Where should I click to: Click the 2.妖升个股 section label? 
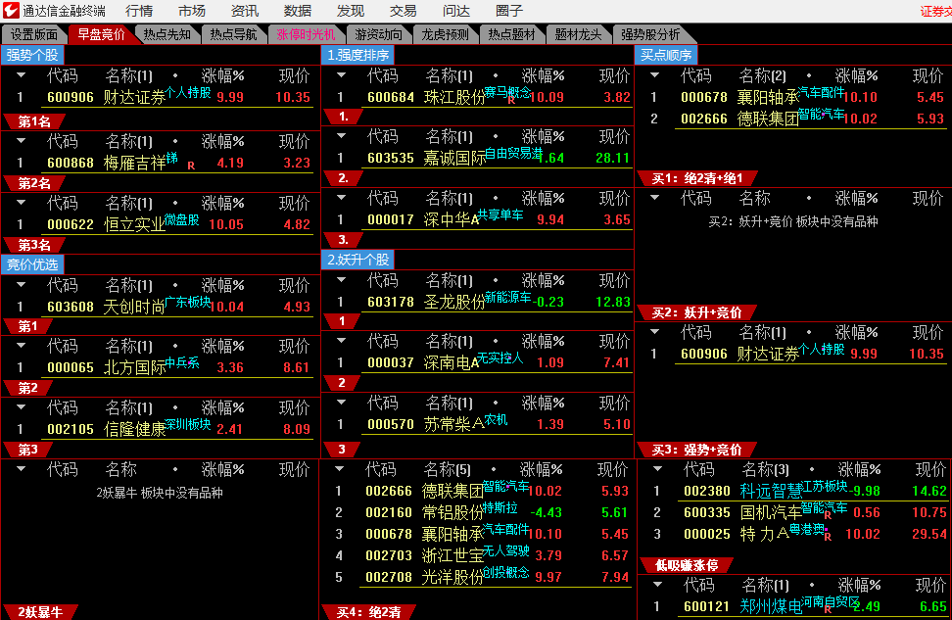click(358, 260)
